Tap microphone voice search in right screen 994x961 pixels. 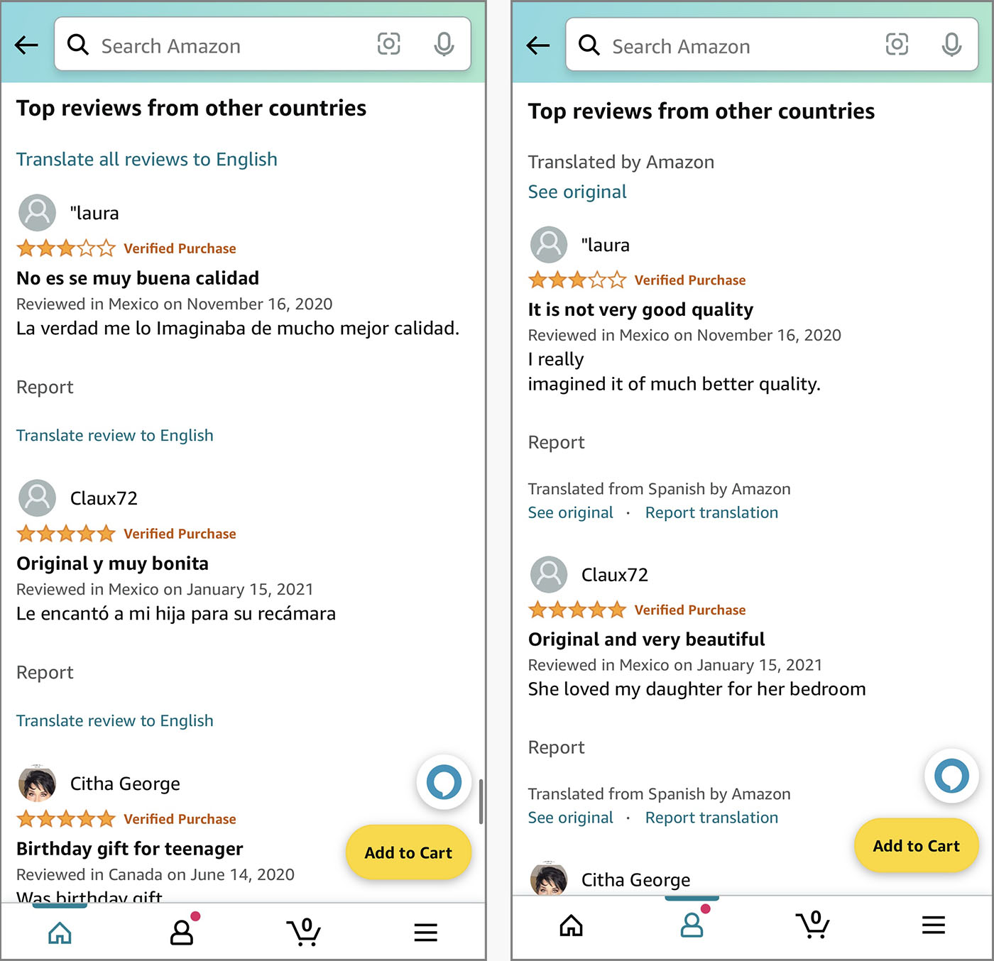(951, 45)
